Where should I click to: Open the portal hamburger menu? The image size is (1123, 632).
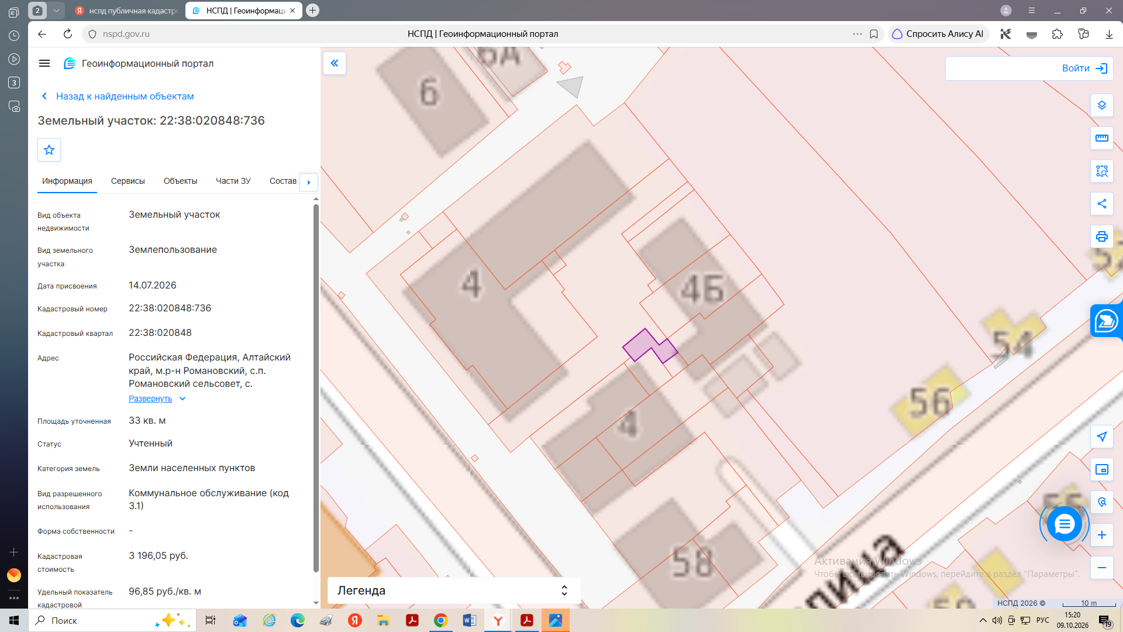point(44,63)
